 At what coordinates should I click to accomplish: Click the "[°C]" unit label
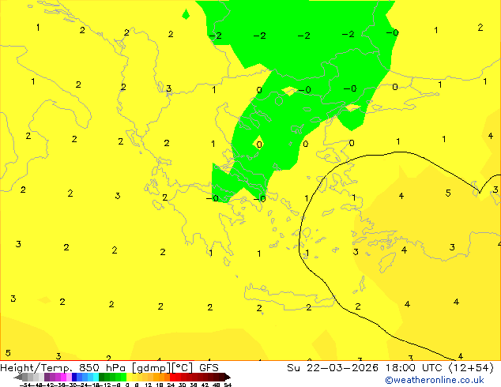tap(183, 368)
